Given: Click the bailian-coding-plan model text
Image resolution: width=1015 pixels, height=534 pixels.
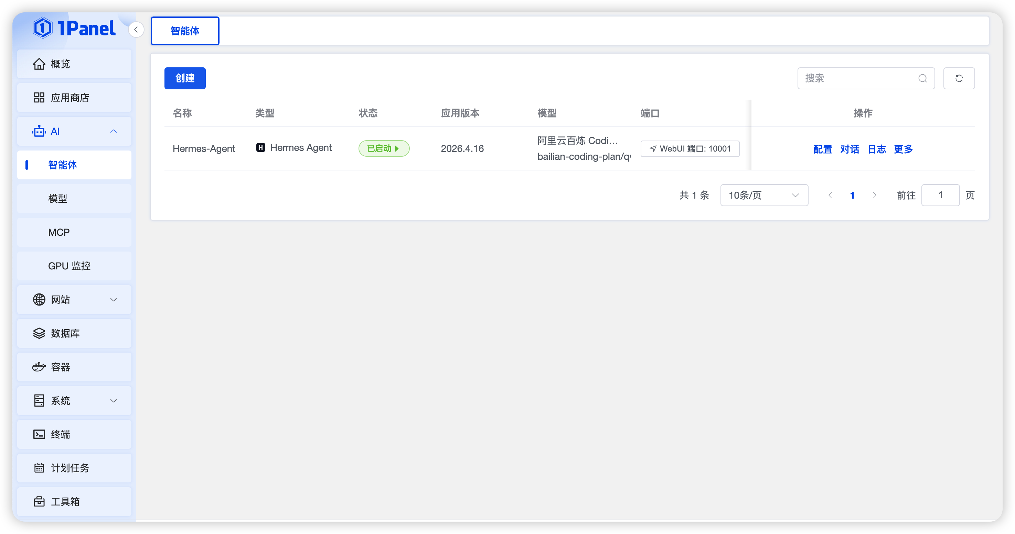Looking at the screenshot, I should click(584, 157).
